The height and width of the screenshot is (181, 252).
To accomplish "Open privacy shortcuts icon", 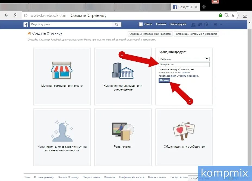I will pos(216,24).
